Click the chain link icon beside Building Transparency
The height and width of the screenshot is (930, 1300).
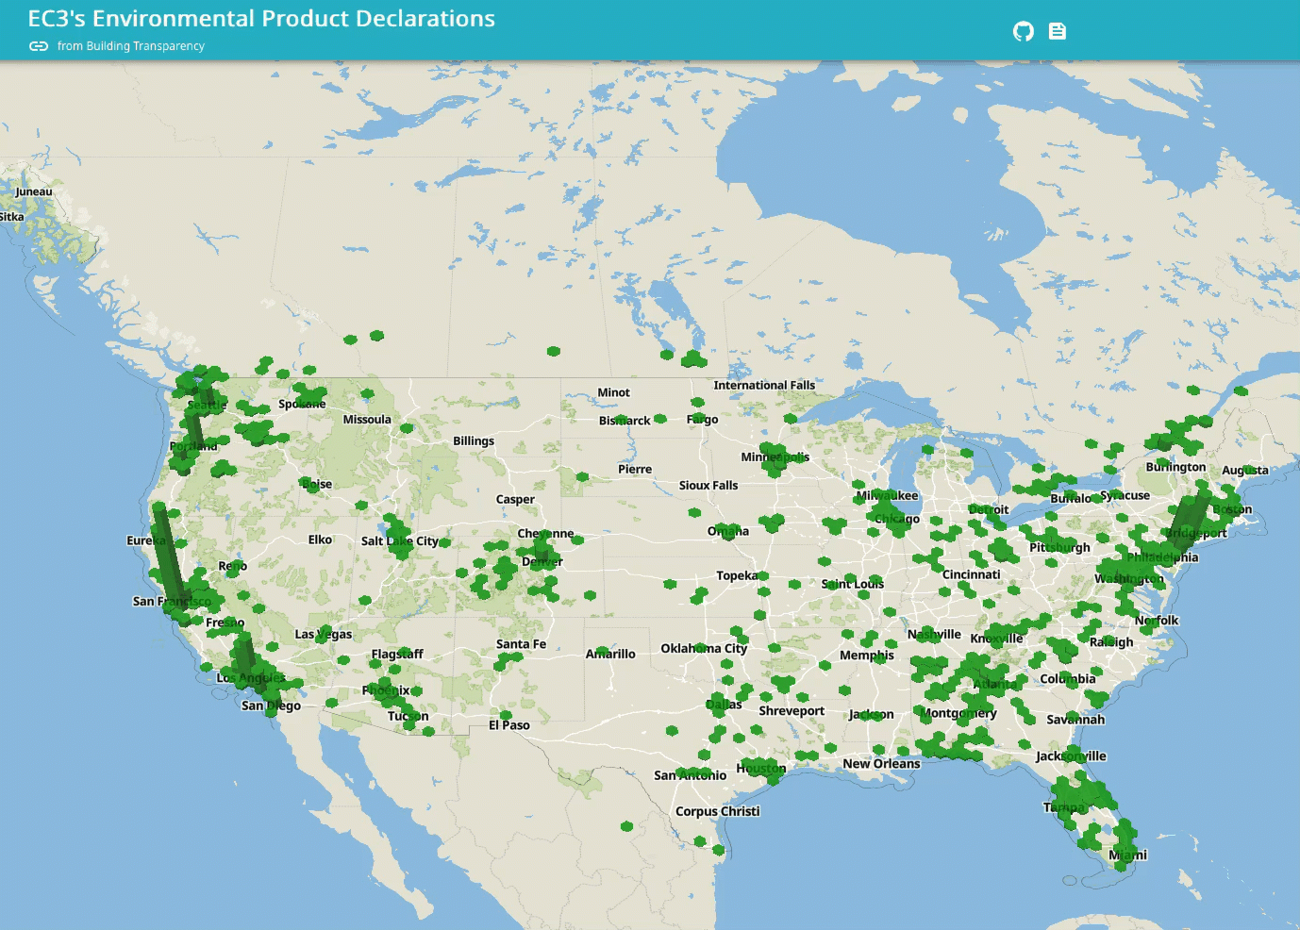coord(38,44)
